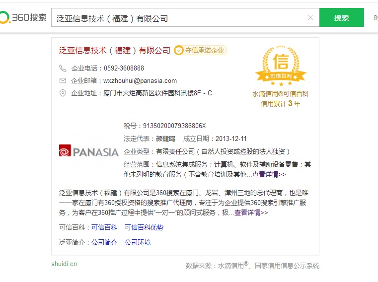Click legal representative name 颜健鸥
Screen dimensions: 378x282
[x=165, y=139]
